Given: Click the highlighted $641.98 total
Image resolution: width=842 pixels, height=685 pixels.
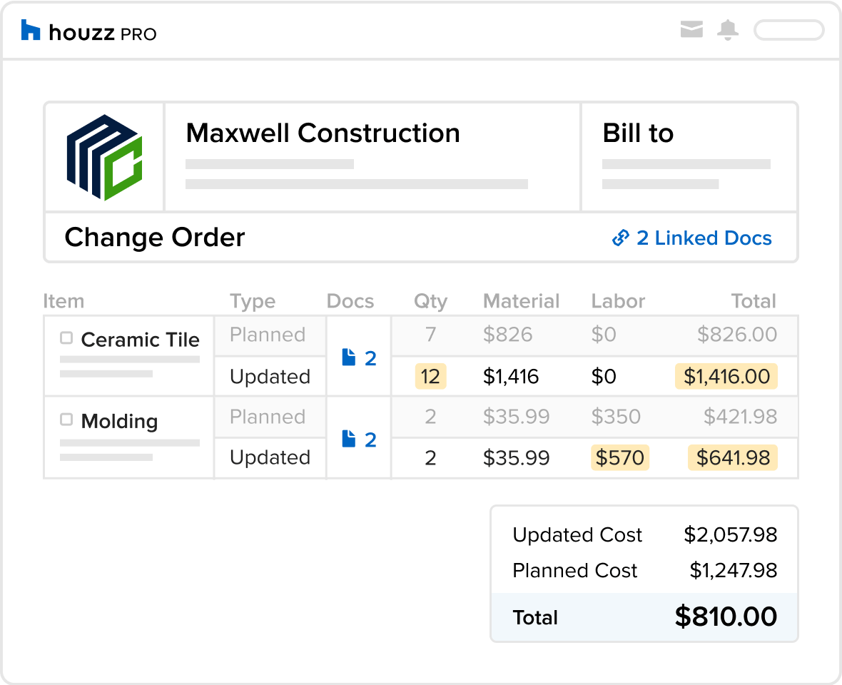Looking at the screenshot, I should click(x=733, y=457).
